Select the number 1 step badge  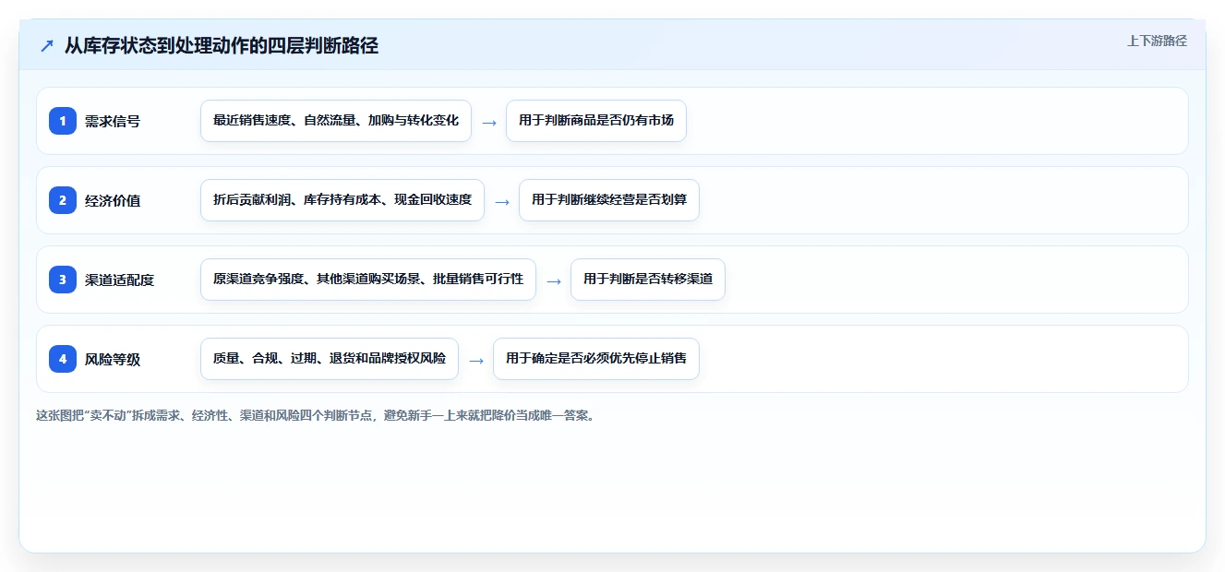coord(63,120)
